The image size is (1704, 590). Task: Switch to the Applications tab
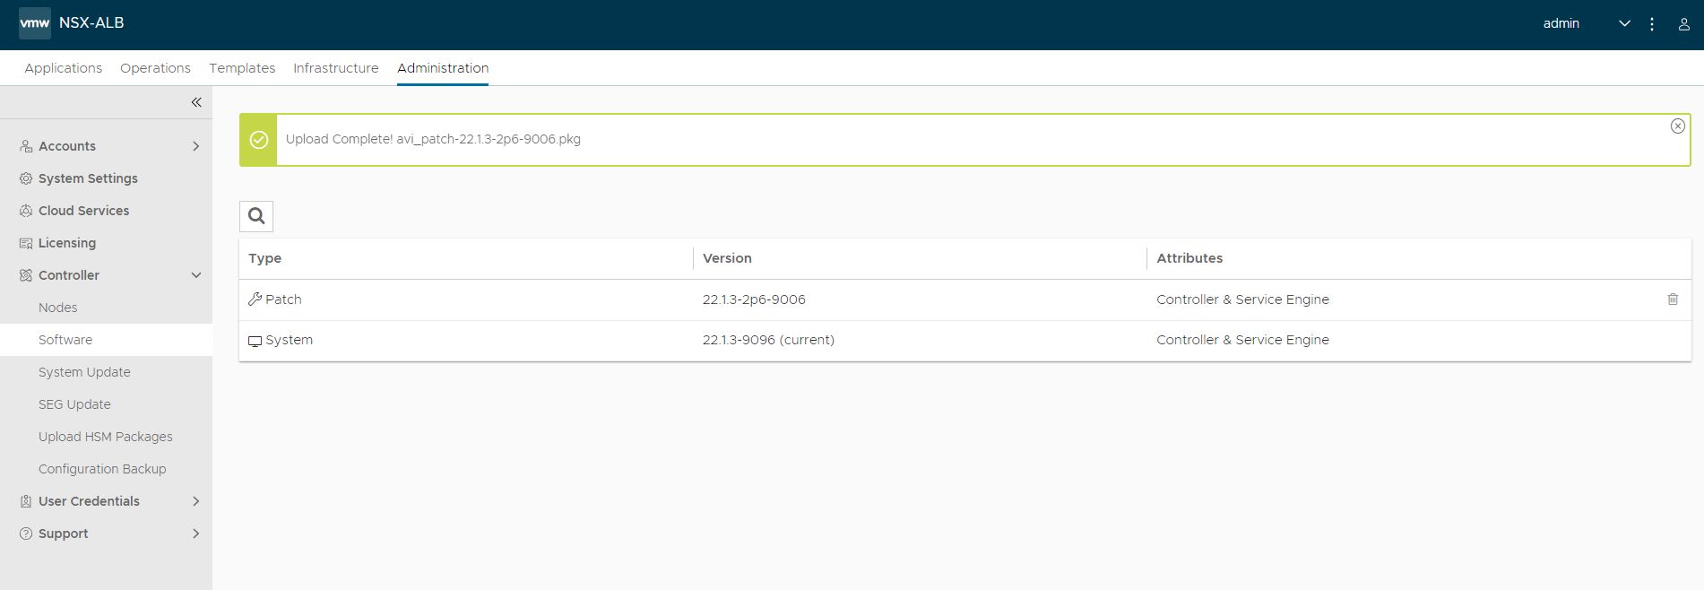pyautogui.click(x=64, y=68)
